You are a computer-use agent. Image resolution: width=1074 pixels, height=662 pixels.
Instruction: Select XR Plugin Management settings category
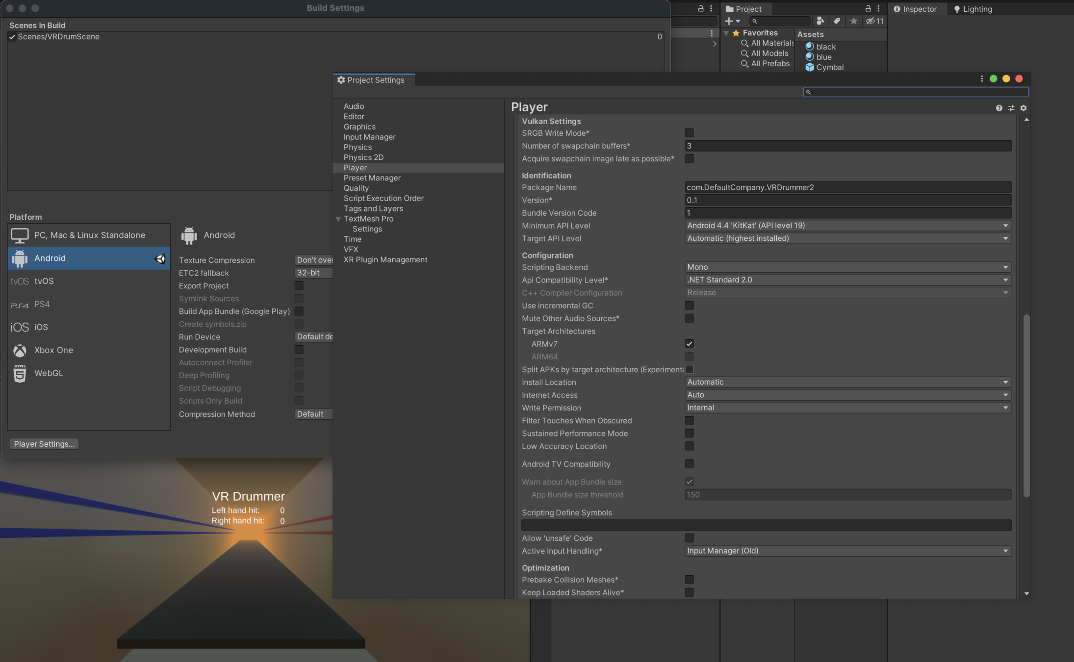point(385,260)
